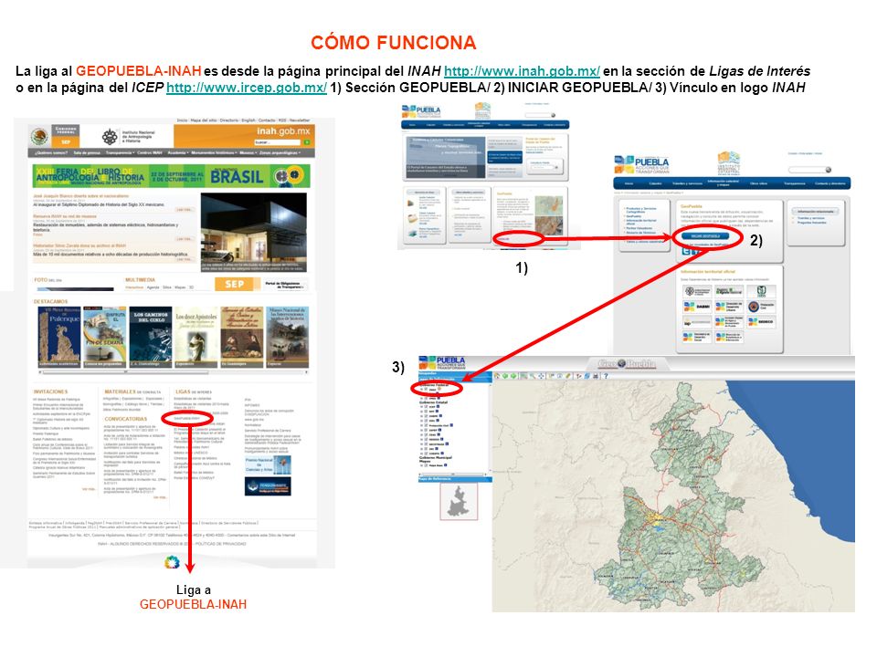
Task: Toggle the 'Mapa Base' layer checkbox
Action: [x=426, y=465]
